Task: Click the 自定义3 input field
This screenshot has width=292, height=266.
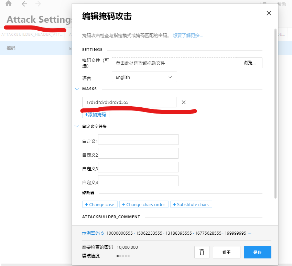Action: pyautogui.click(x=138, y=167)
